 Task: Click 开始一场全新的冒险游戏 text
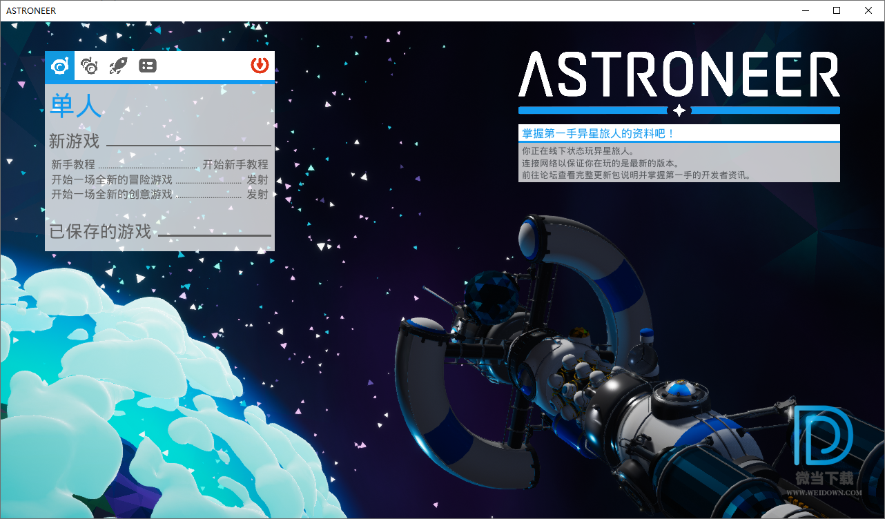[x=112, y=179]
